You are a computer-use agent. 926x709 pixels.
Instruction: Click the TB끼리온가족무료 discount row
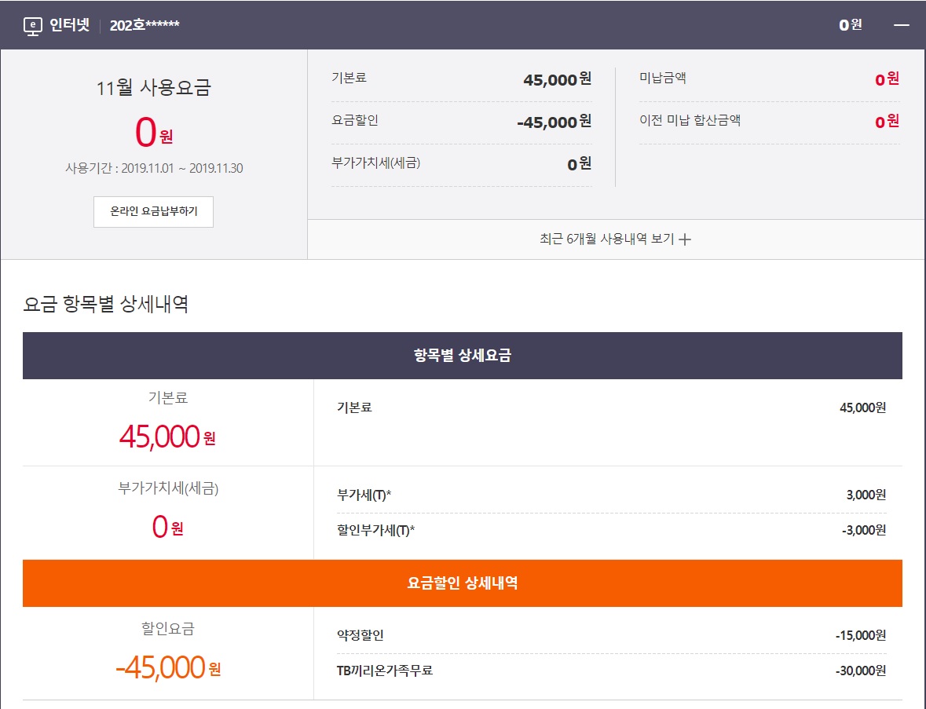click(x=610, y=671)
